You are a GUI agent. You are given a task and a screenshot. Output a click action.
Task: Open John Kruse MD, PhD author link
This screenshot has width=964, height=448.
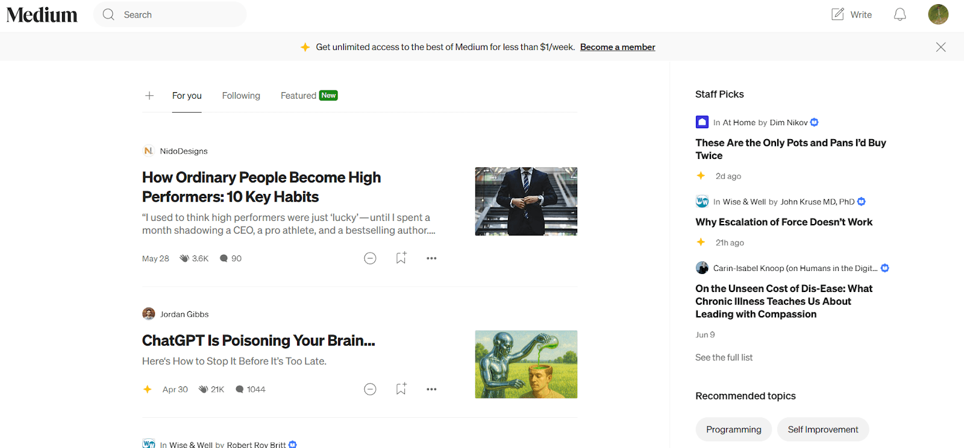coord(818,202)
